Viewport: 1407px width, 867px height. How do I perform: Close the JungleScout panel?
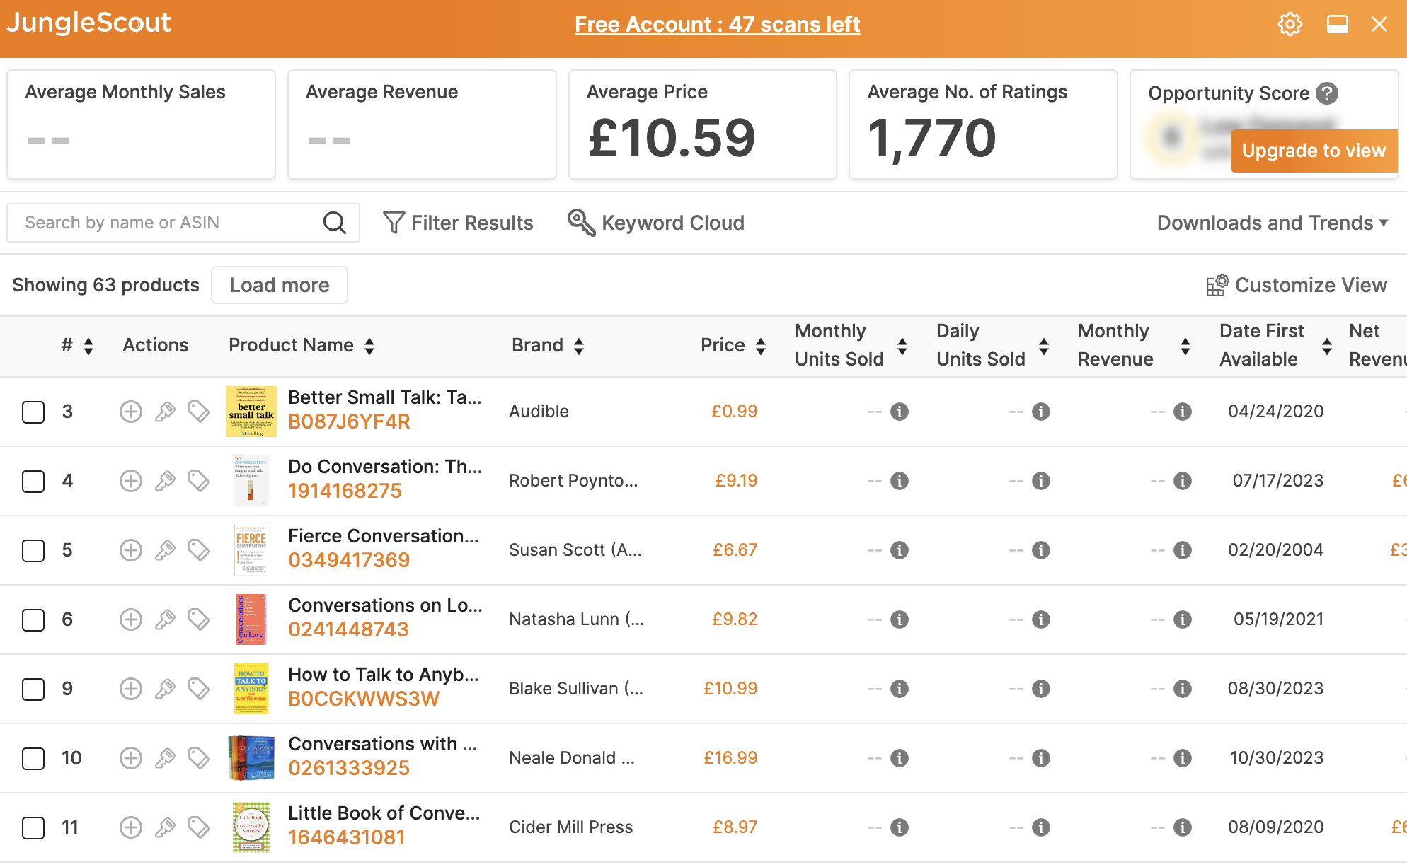pos(1379,24)
